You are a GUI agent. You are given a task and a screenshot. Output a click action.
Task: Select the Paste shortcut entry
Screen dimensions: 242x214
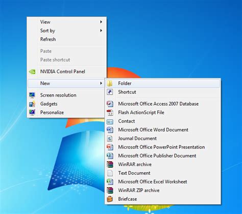(x=67, y=59)
